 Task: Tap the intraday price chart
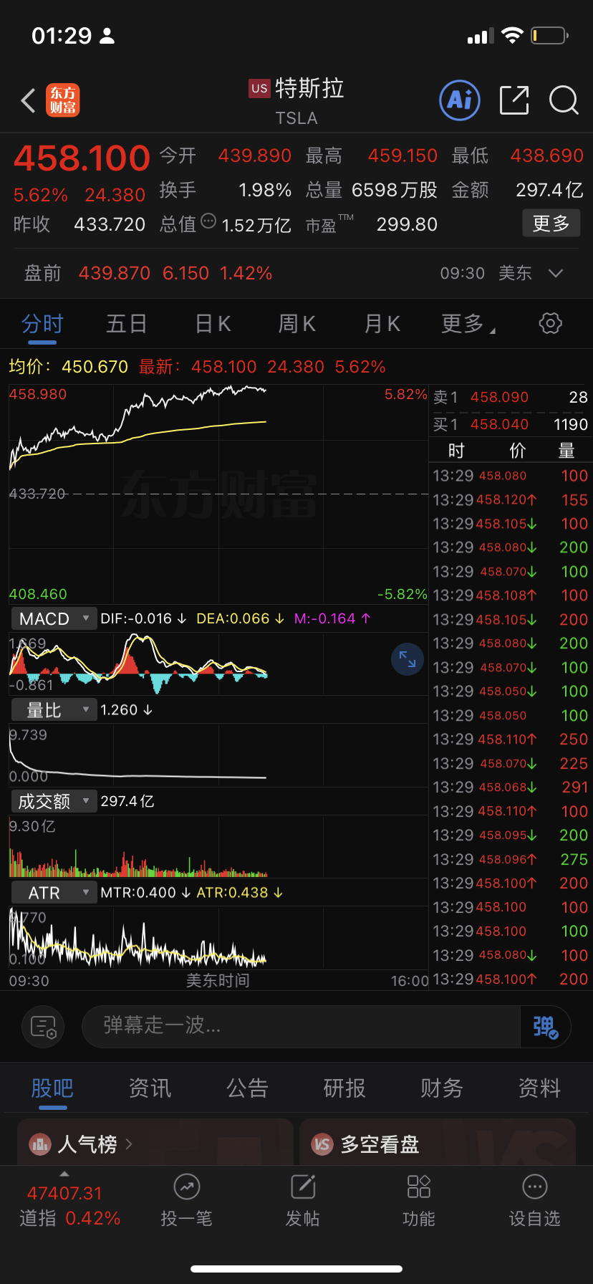(218, 494)
